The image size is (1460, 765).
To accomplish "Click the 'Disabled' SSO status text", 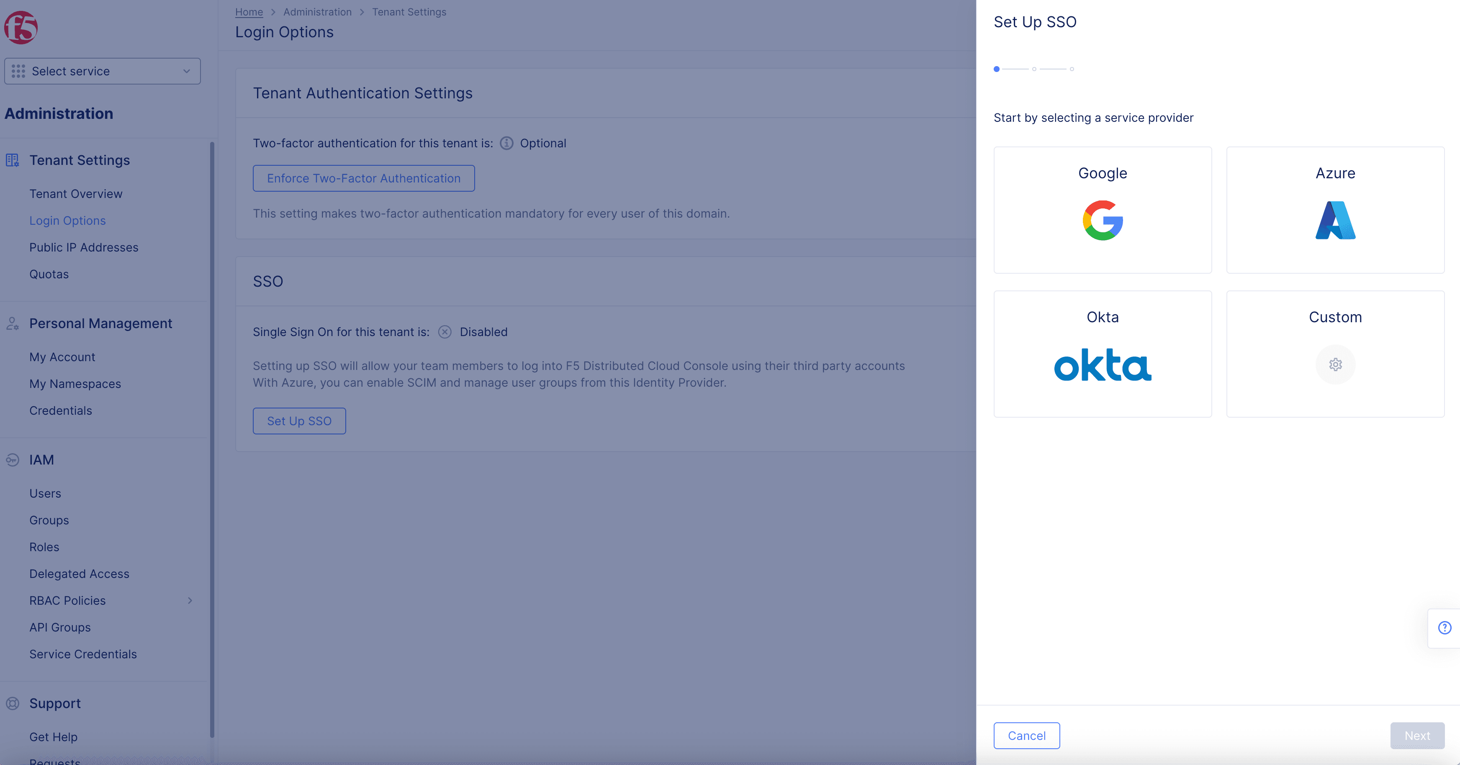I will tap(483, 332).
